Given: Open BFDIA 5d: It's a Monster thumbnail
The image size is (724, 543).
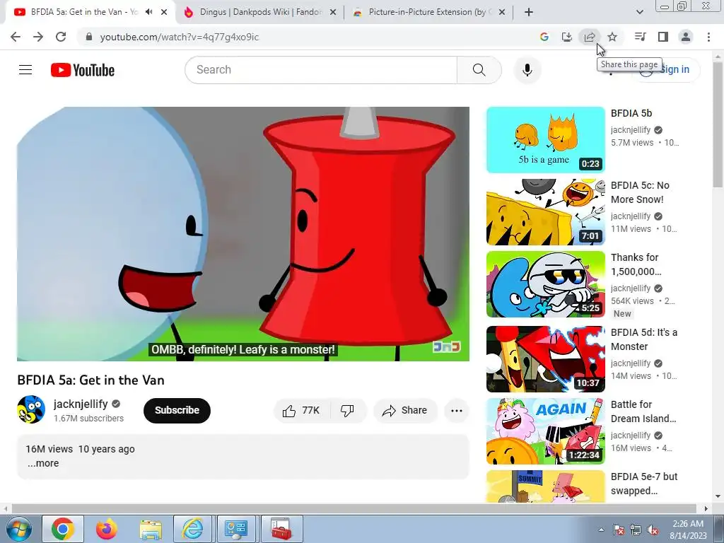Looking at the screenshot, I should (545, 359).
